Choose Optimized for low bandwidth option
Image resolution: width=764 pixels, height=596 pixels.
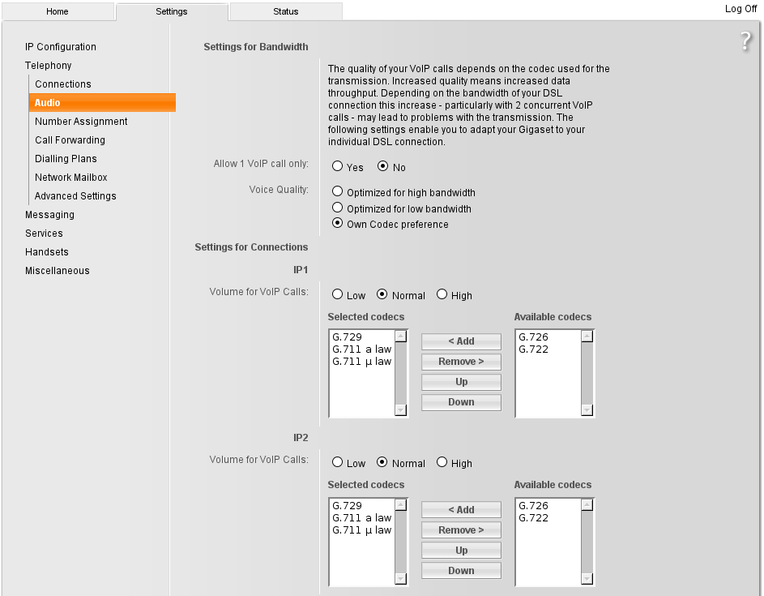(x=338, y=208)
